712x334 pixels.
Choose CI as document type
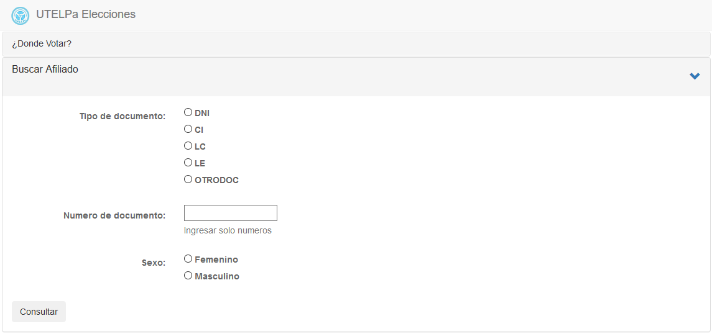[x=188, y=129]
